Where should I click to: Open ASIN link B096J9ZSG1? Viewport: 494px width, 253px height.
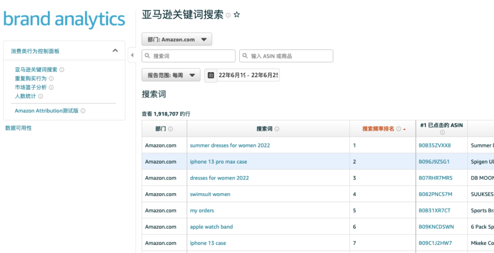pyautogui.click(x=434, y=162)
